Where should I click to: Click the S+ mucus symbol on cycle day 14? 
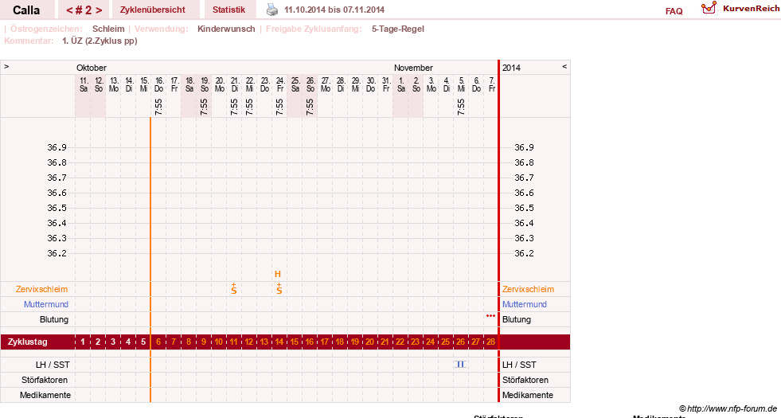(279, 288)
